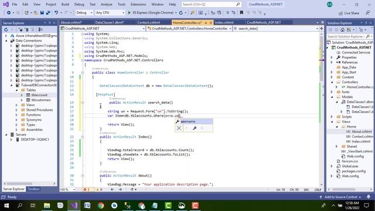The image size is (375, 211).
Task: Open Windows Start menu
Action: click(x=6, y=206)
